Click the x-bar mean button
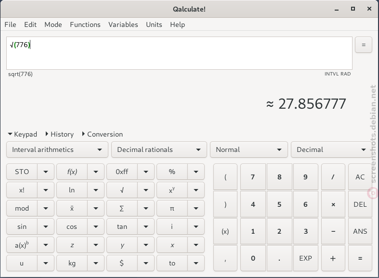 click(x=72, y=209)
